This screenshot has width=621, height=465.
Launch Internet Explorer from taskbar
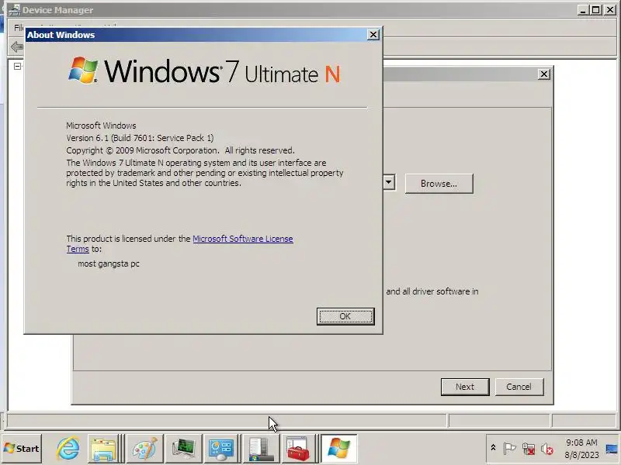coord(68,449)
